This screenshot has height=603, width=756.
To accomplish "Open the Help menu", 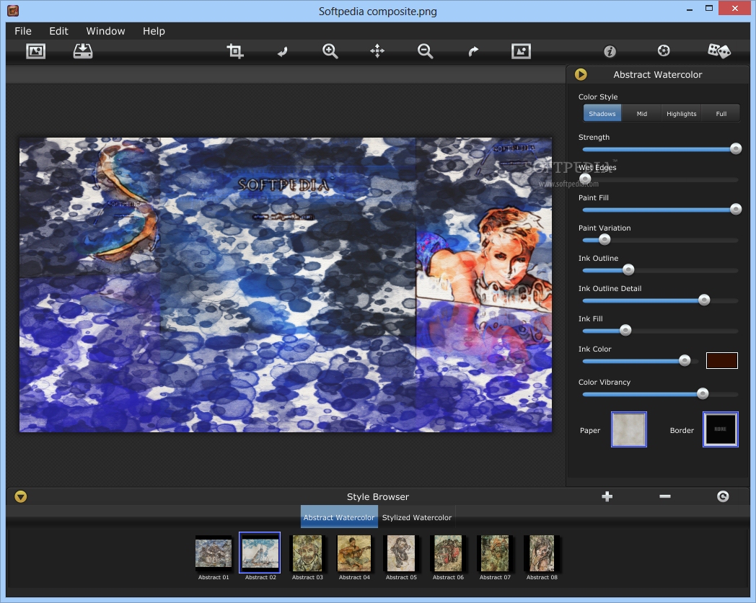I will [x=154, y=31].
